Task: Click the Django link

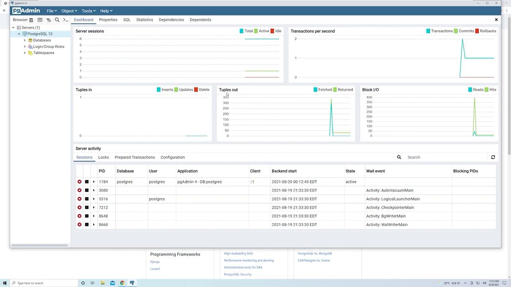Action: coord(155,262)
